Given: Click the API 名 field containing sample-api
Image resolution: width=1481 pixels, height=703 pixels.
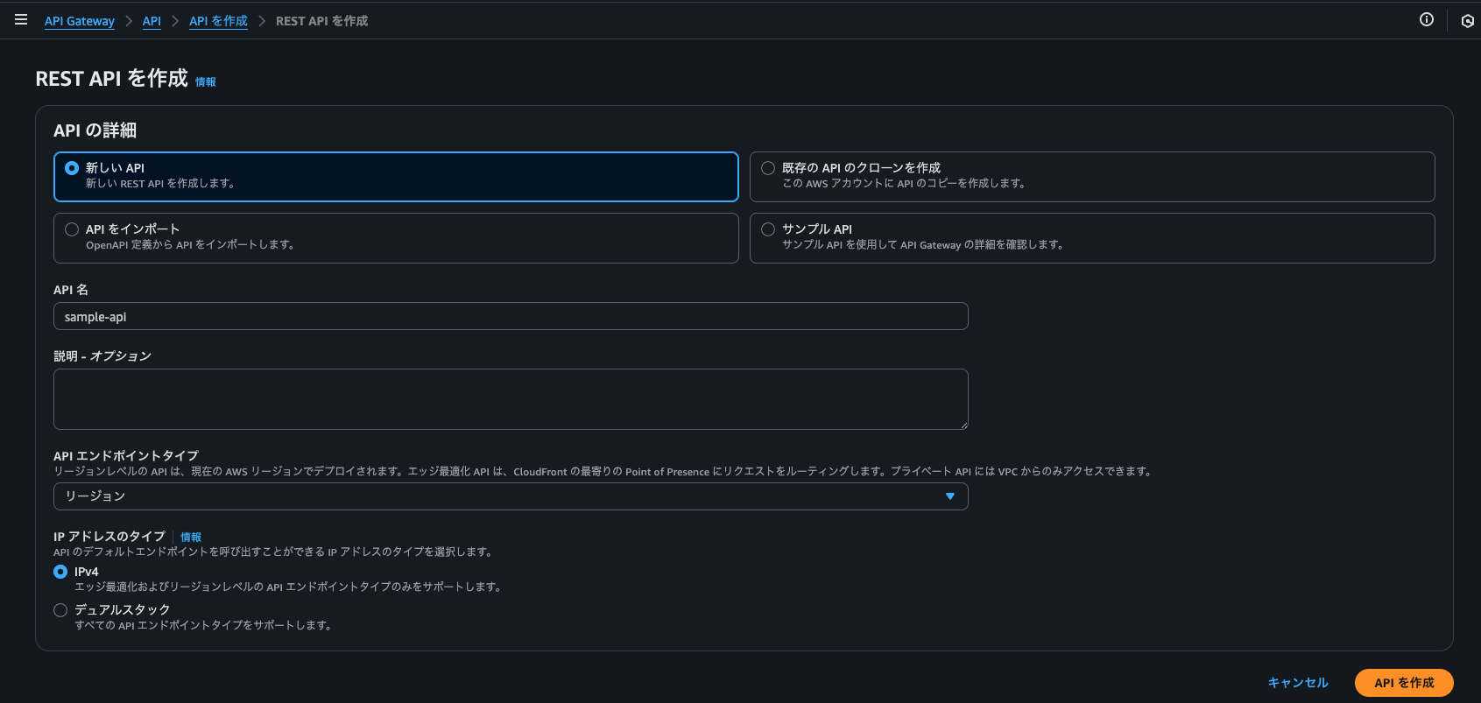Looking at the screenshot, I should coord(511,316).
